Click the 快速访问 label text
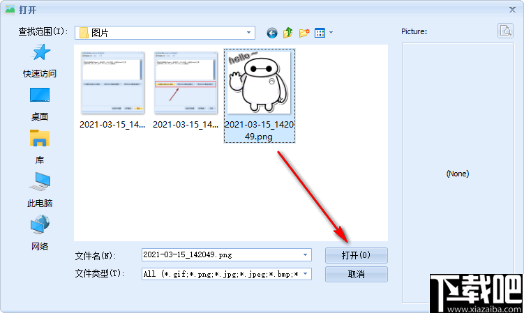This screenshot has height=313, width=524. (40, 73)
